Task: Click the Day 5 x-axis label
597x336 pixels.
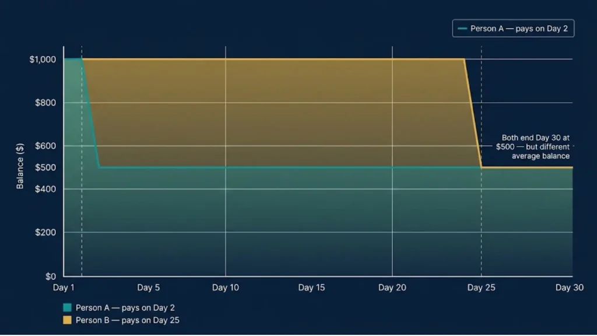Action: click(x=149, y=288)
